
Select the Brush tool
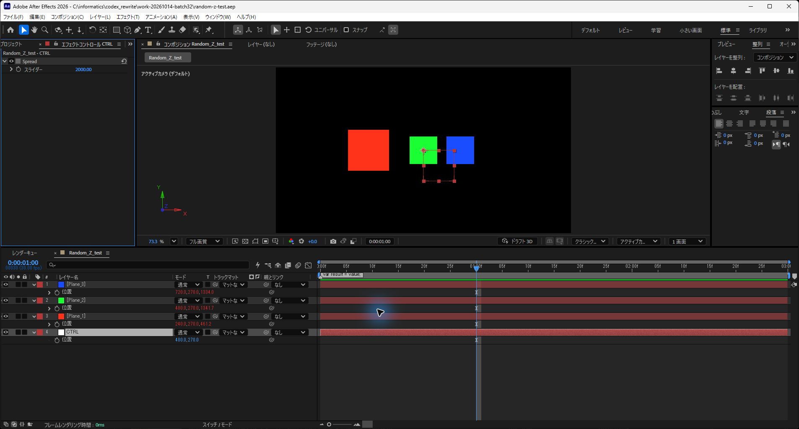click(161, 30)
